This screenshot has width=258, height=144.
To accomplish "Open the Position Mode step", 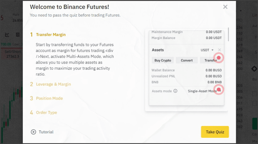I will pos(49,98).
